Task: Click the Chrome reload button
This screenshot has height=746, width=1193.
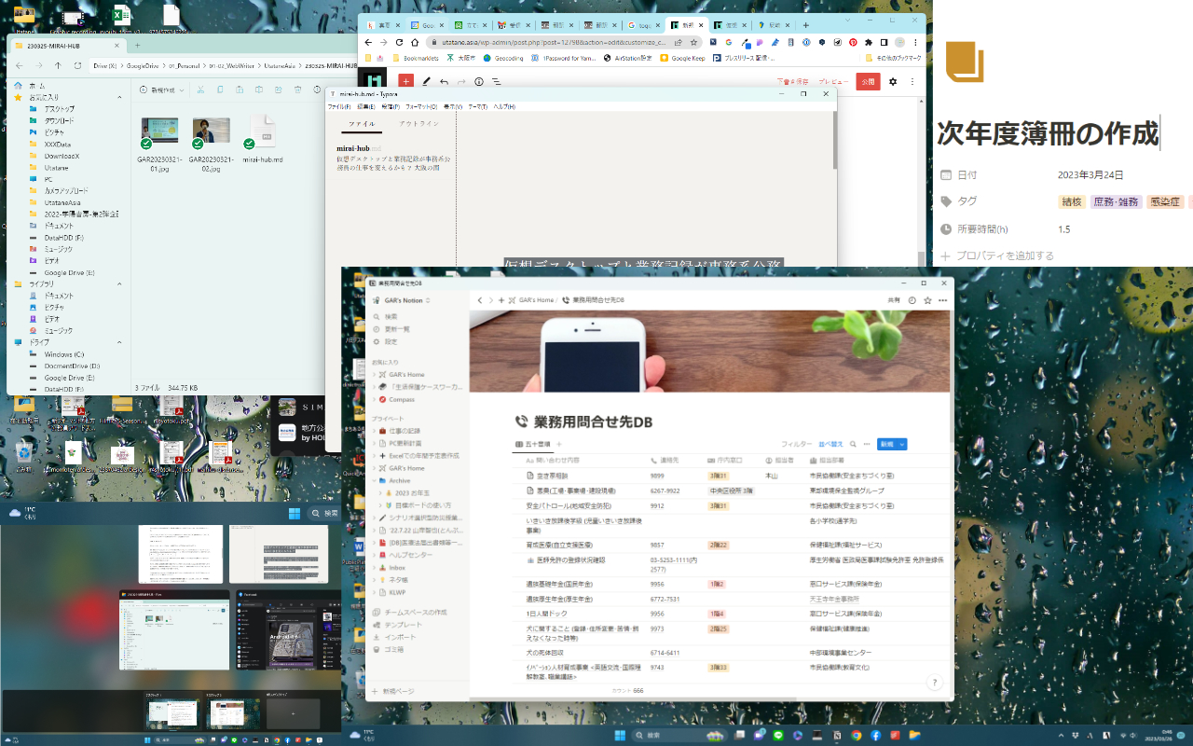Action: 400,42
